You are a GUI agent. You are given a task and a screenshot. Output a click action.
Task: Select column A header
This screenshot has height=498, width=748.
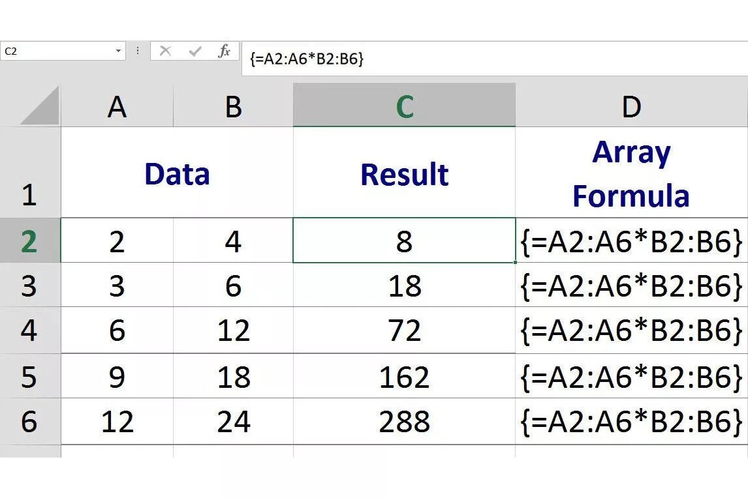(x=117, y=107)
